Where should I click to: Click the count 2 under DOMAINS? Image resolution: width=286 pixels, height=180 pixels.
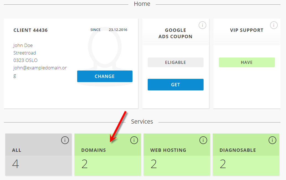click(x=84, y=164)
